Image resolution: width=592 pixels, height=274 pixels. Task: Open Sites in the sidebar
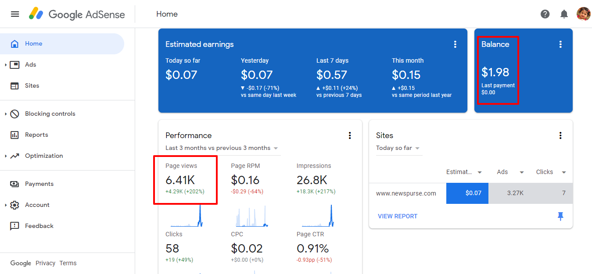coord(62,86)
